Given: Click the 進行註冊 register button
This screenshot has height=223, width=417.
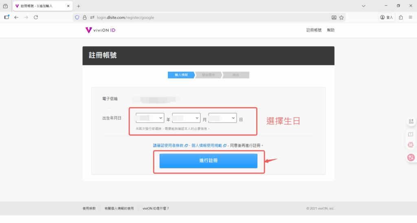Looking at the screenshot, I should pos(208,161).
